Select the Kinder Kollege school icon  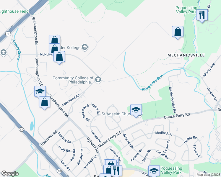click(85, 47)
